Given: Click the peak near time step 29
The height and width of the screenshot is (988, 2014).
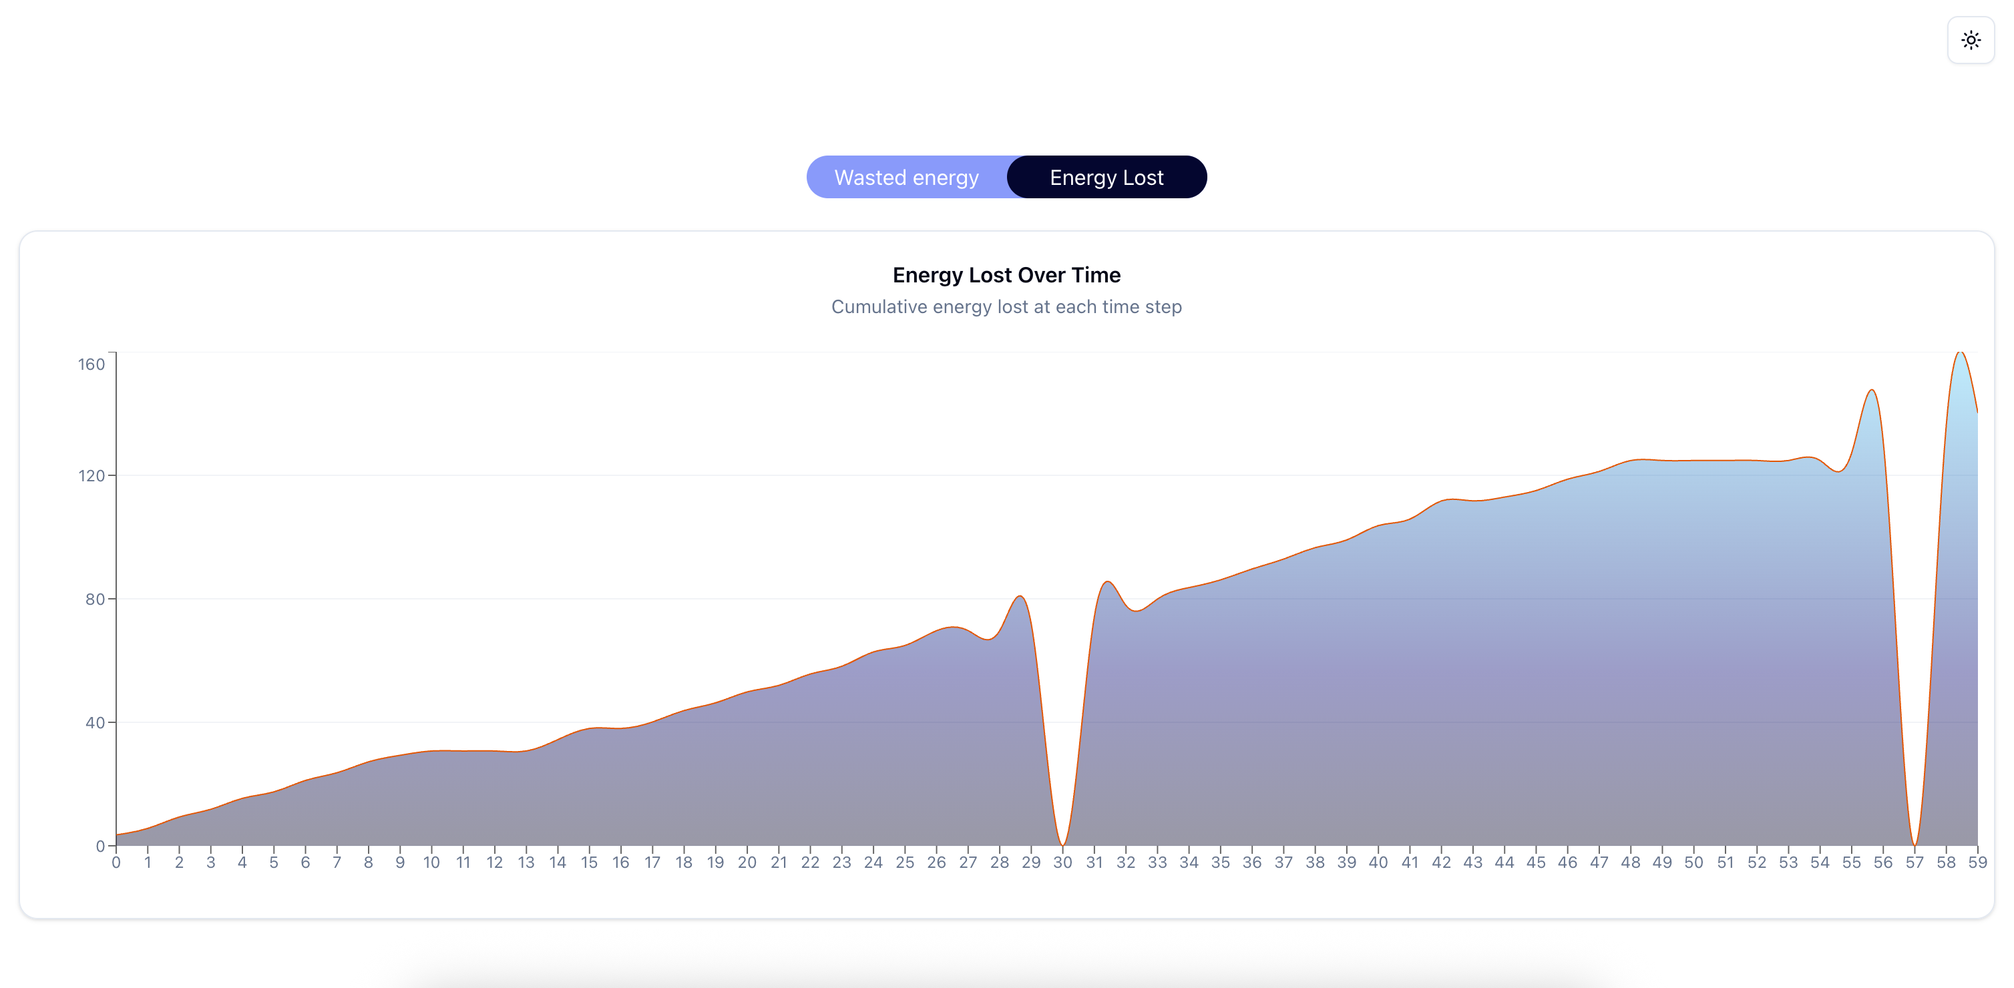Looking at the screenshot, I should 1020,598.
